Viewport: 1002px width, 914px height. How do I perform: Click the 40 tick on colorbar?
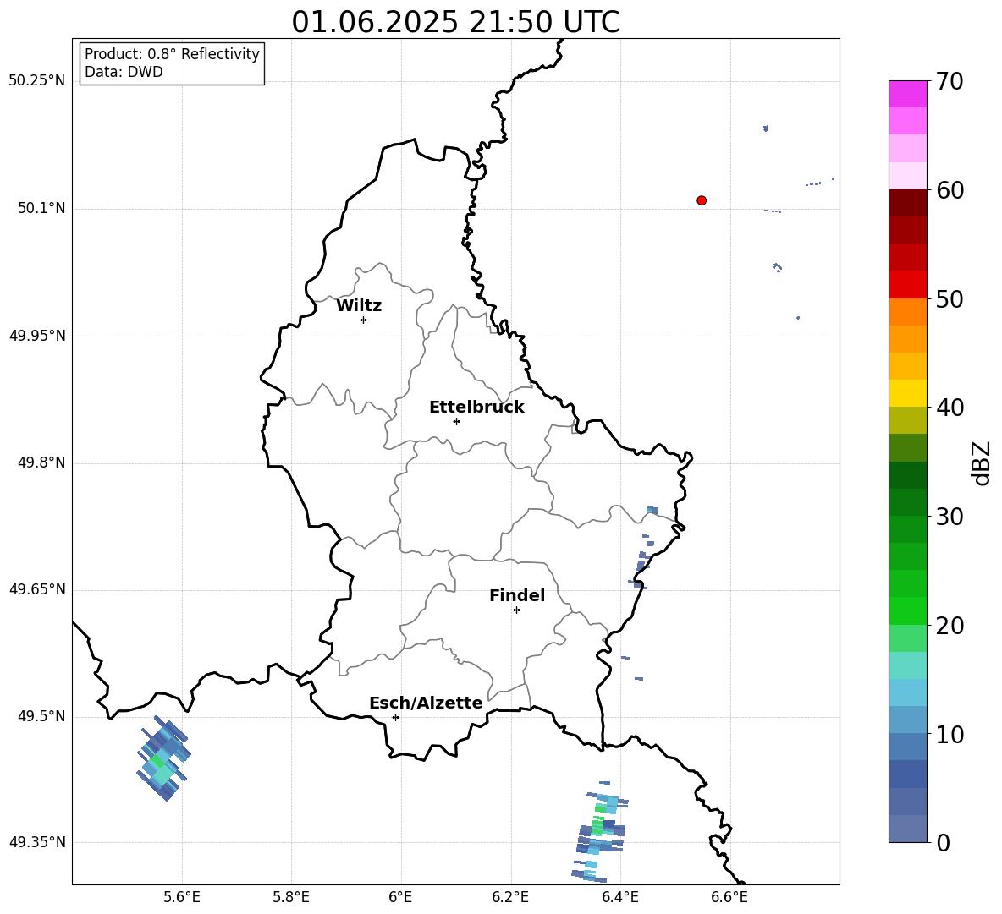pyautogui.click(x=950, y=408)
